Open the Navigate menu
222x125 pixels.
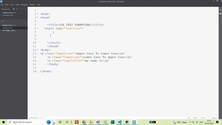pos(24,5)
